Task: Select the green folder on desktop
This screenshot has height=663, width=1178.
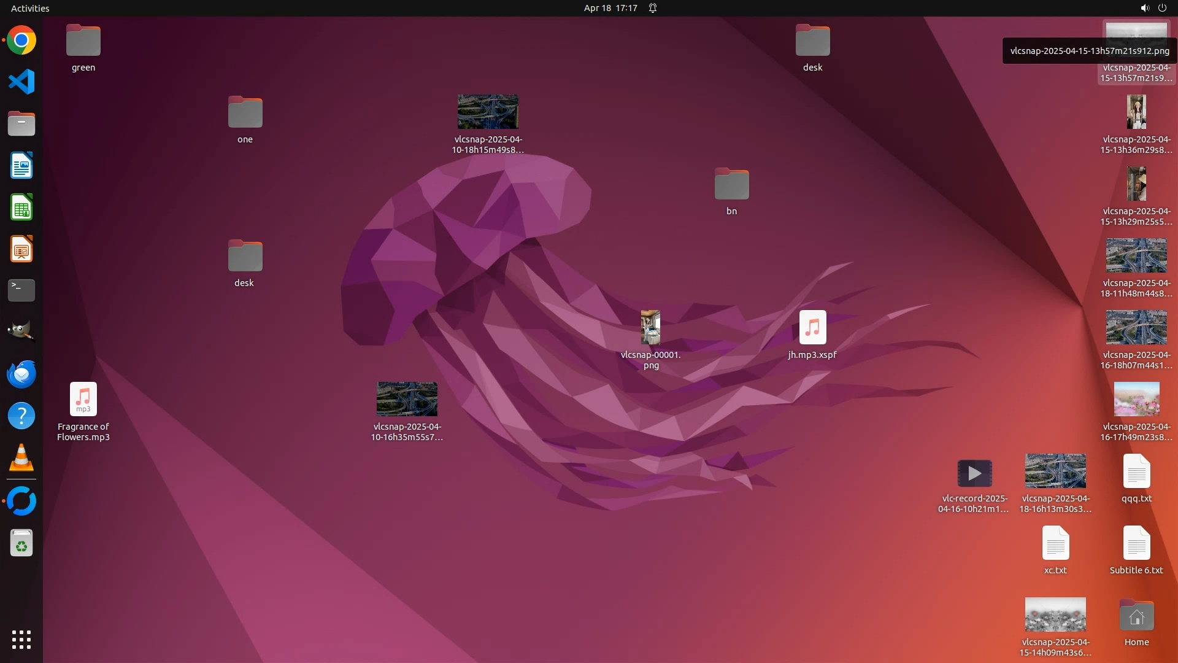Action: [x=83, y=41]
